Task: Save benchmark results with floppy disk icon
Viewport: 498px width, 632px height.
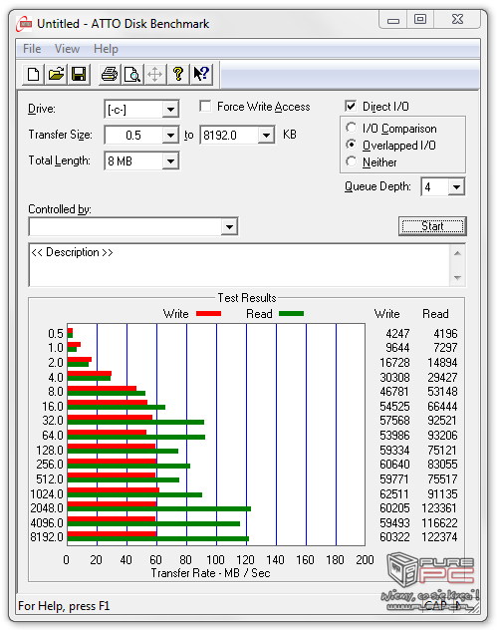Action: (80, 75)
